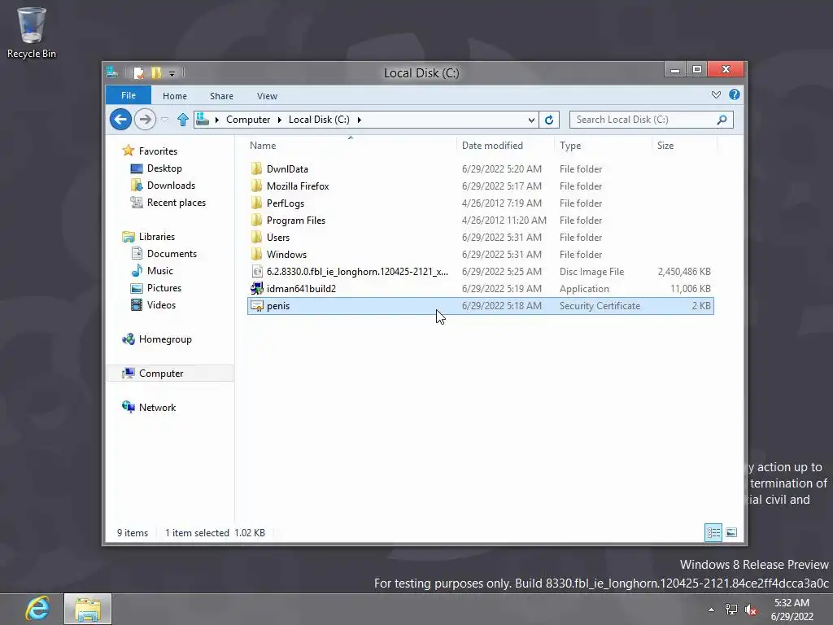Click the security certificate file icon
This screenshot has height=625, width=833.
point(256,306)
